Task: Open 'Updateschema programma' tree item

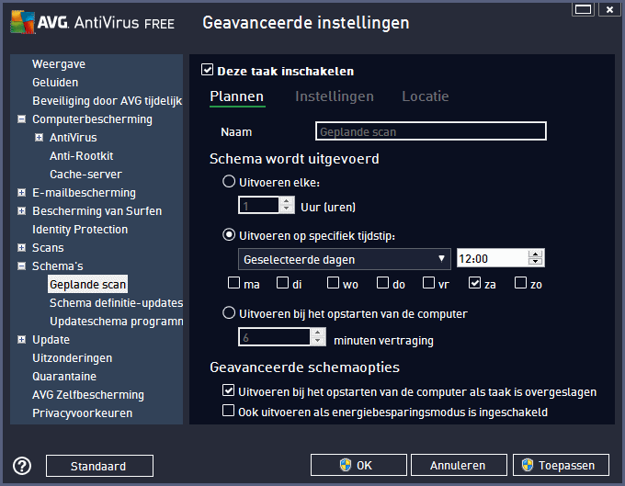Action: (x=116, y=321)
